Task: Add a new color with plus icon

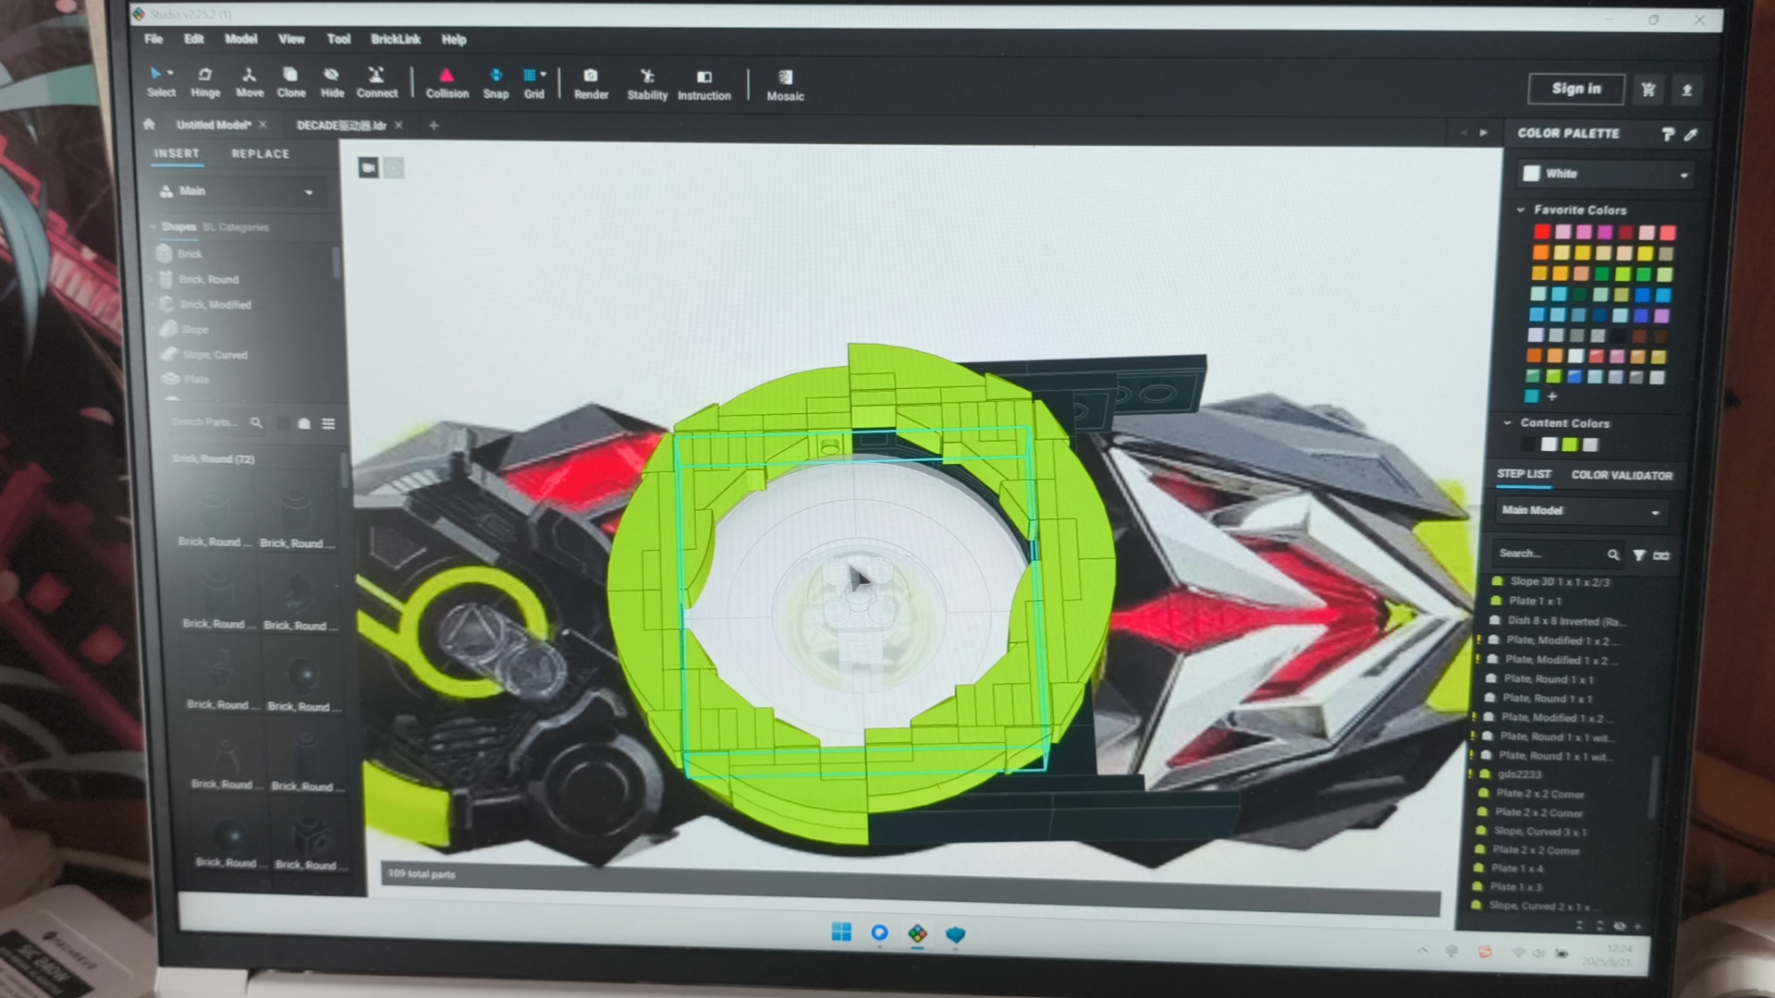Action: tap(1552, 396)
